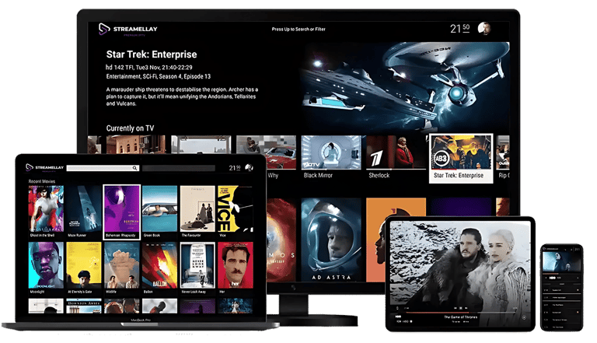Open the Moonlight poster
Viewport: 597px width, 343px height.
(46, 265)
